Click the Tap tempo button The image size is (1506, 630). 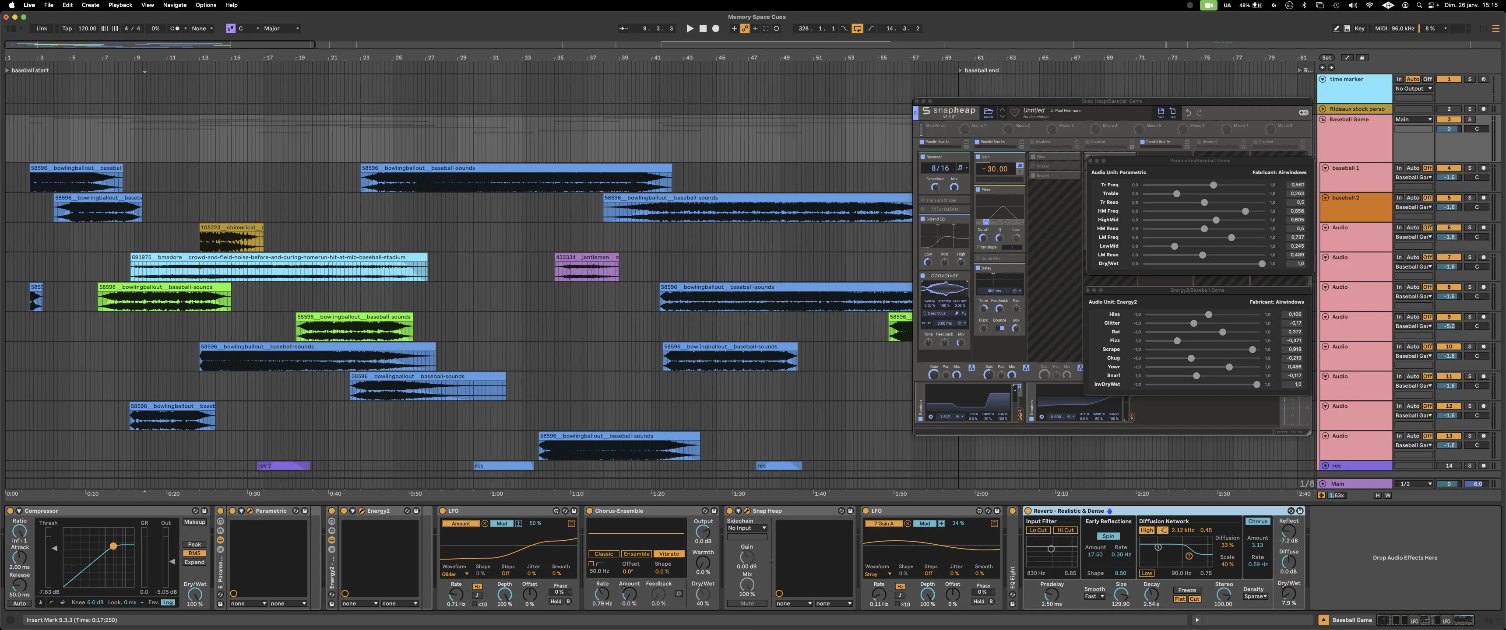tap(67, 28)
